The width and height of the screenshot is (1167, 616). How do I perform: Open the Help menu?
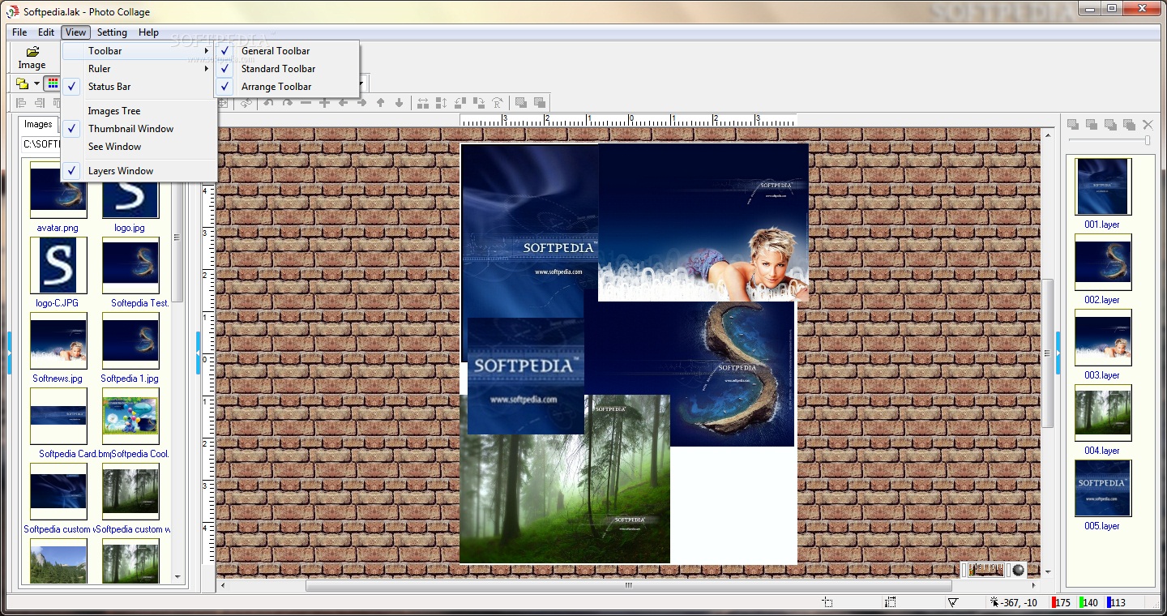coord(148,32)
